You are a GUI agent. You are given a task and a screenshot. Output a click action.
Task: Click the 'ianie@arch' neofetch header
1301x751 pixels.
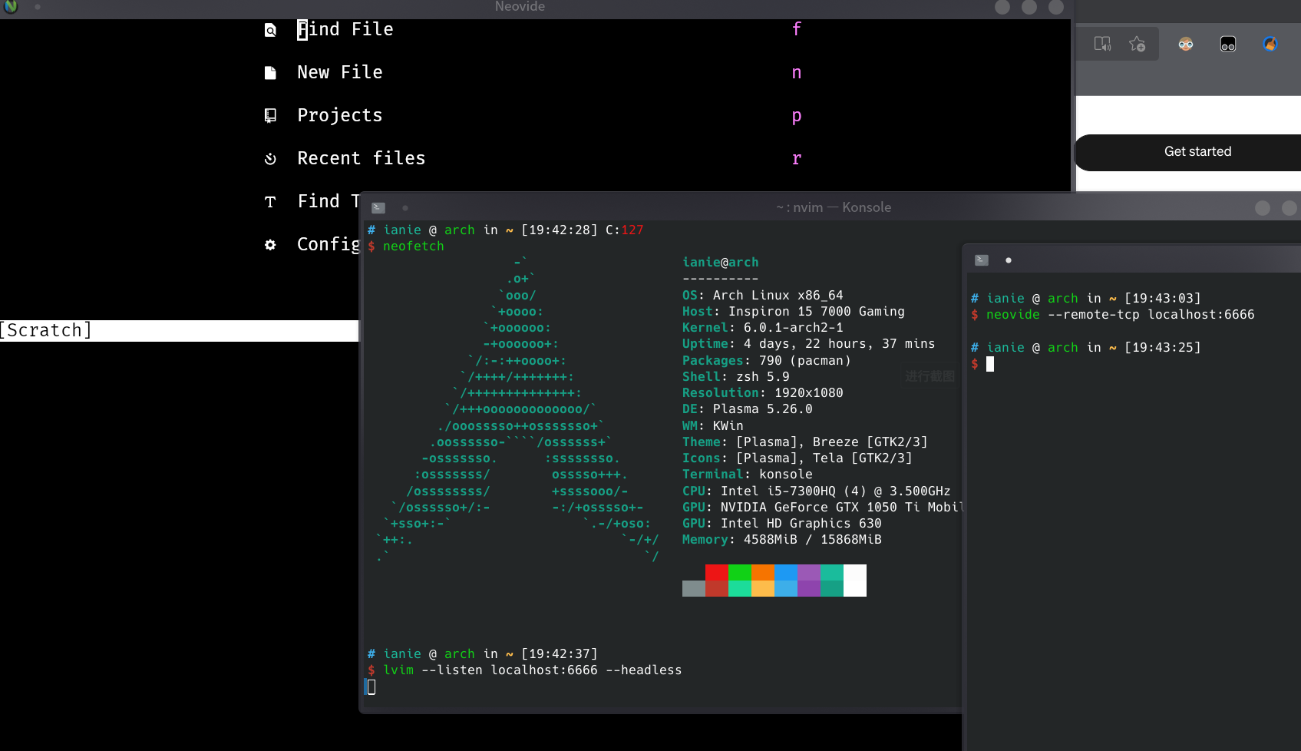721,262
